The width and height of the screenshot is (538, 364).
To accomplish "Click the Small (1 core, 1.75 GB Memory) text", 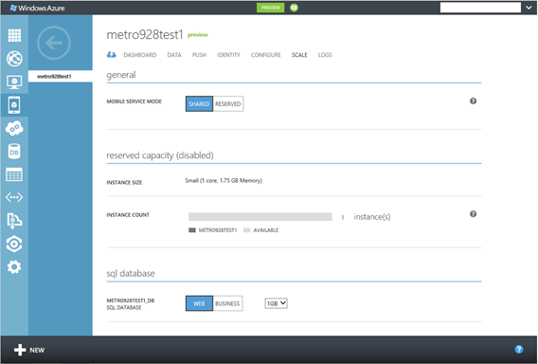I will pos(224,181).
